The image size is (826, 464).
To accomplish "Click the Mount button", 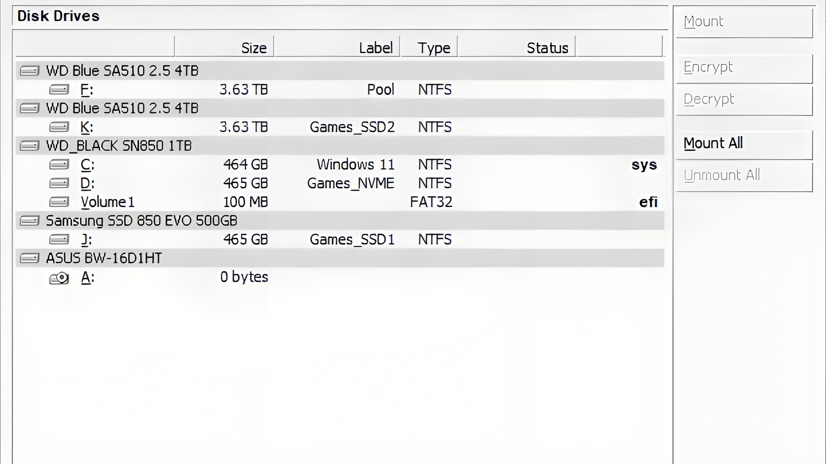I will (x=744, y=22).
